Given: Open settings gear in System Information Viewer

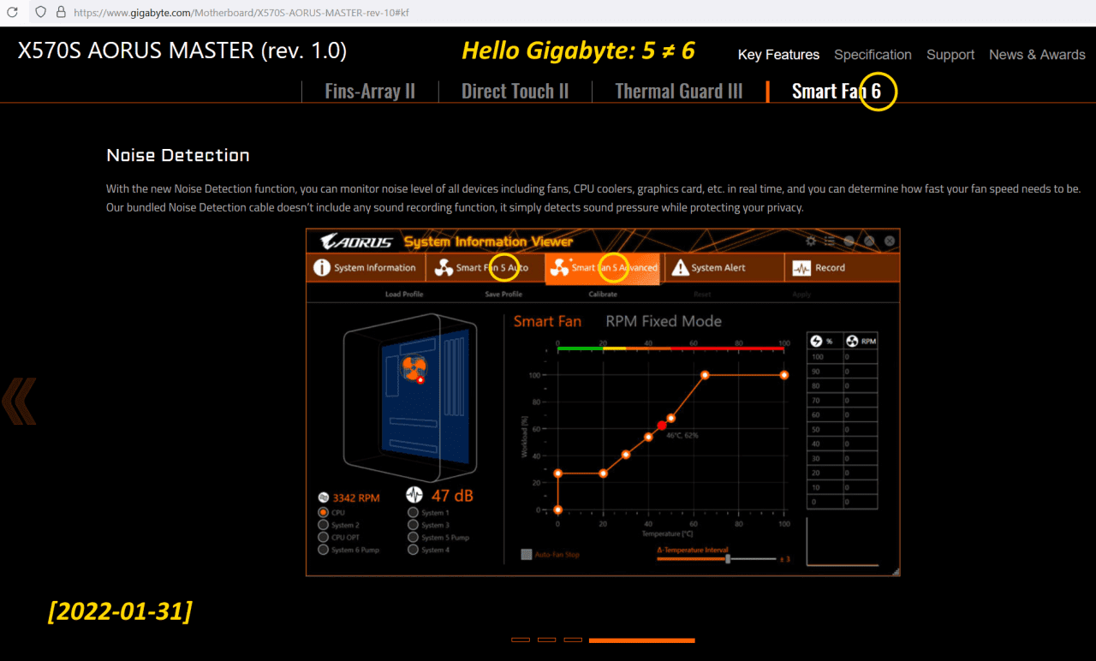Looking at the screenshot, I should (811, 241).
